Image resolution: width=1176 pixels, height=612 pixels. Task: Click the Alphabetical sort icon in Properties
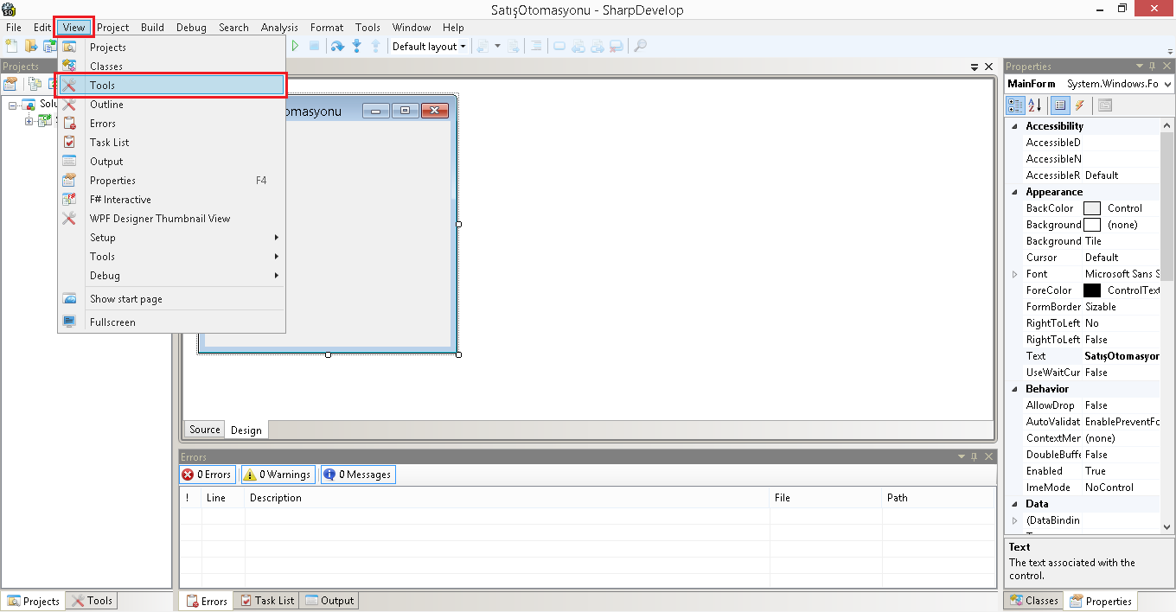click(1034, 105)
